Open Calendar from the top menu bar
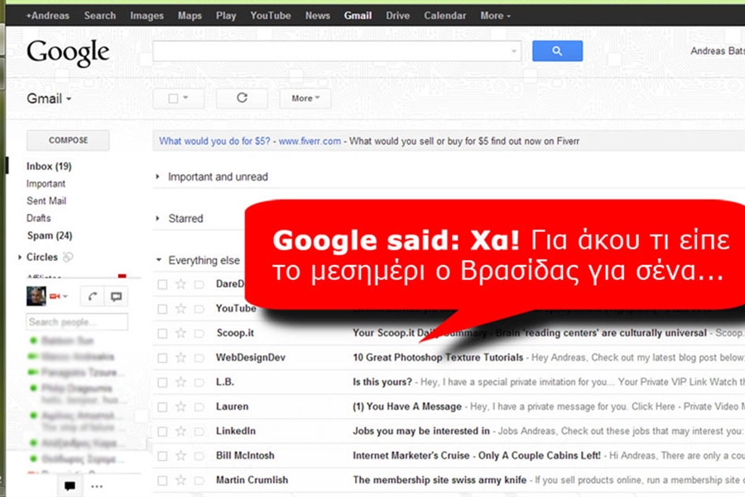This screenshot has height=497, width=745. click(445, 14)
